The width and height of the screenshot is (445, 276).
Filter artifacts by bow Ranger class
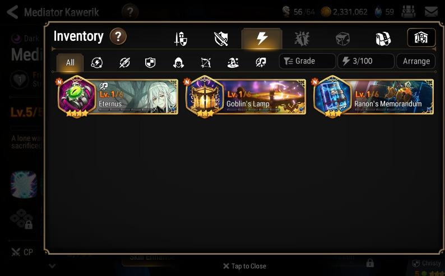pos(206,63)
